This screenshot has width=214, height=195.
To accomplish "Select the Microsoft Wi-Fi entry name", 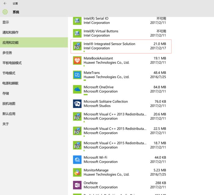I will tap(95, 157).
